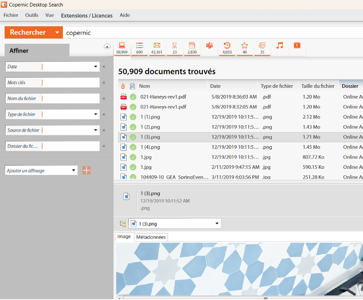The height and width of the screenshot is (300, 363).
Task: Switch to the Image tab
Action: point(124,237)
